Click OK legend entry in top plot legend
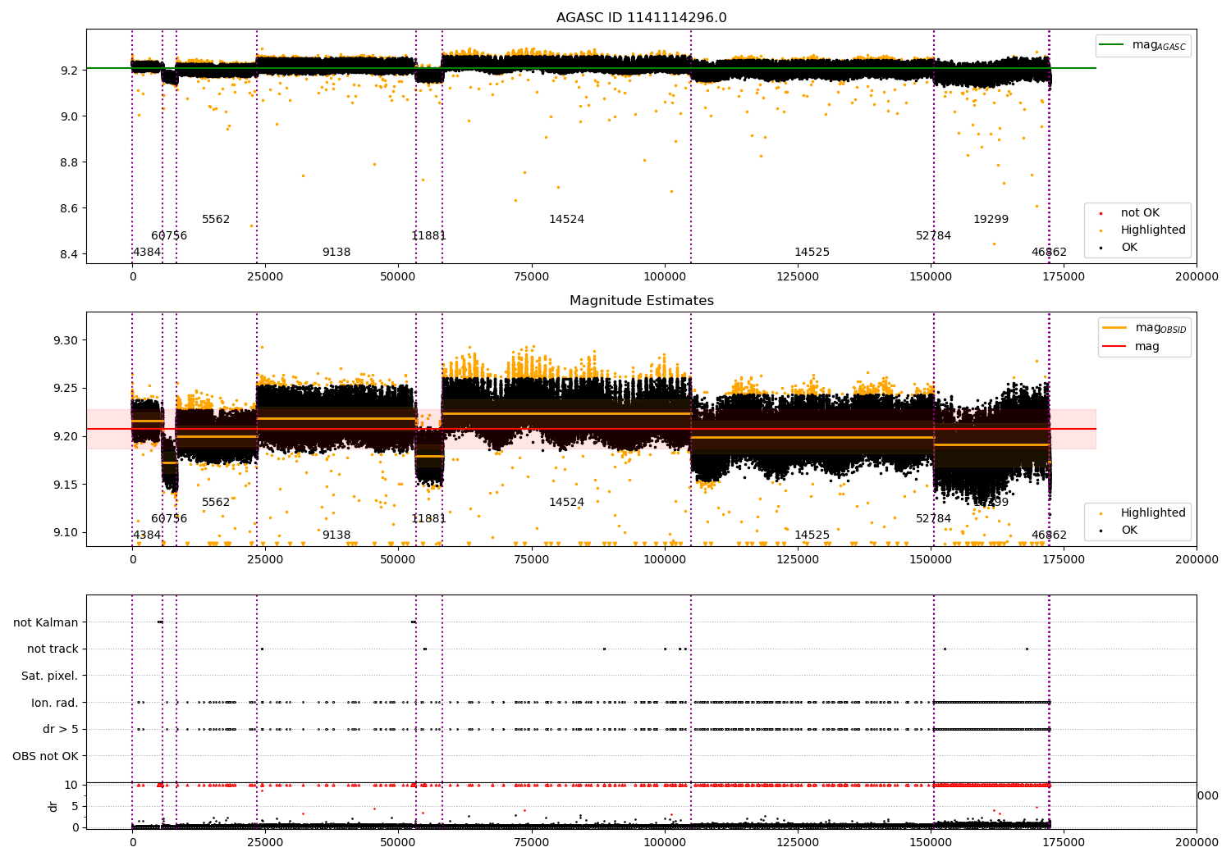This screenshot has width=1231, height=861. pyautogui.click(x=1129, y=248)
